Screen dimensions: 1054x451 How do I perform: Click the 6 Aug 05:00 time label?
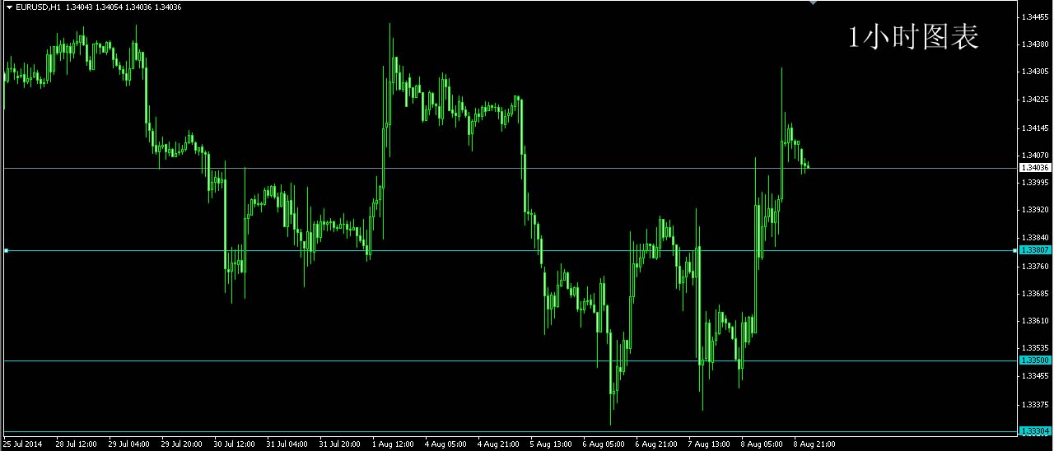[x=603, y=444]
